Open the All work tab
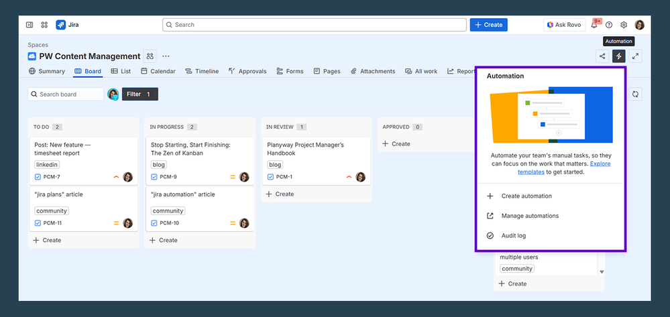The height and width of the screenshot is (317, 670). coord(421,71)
